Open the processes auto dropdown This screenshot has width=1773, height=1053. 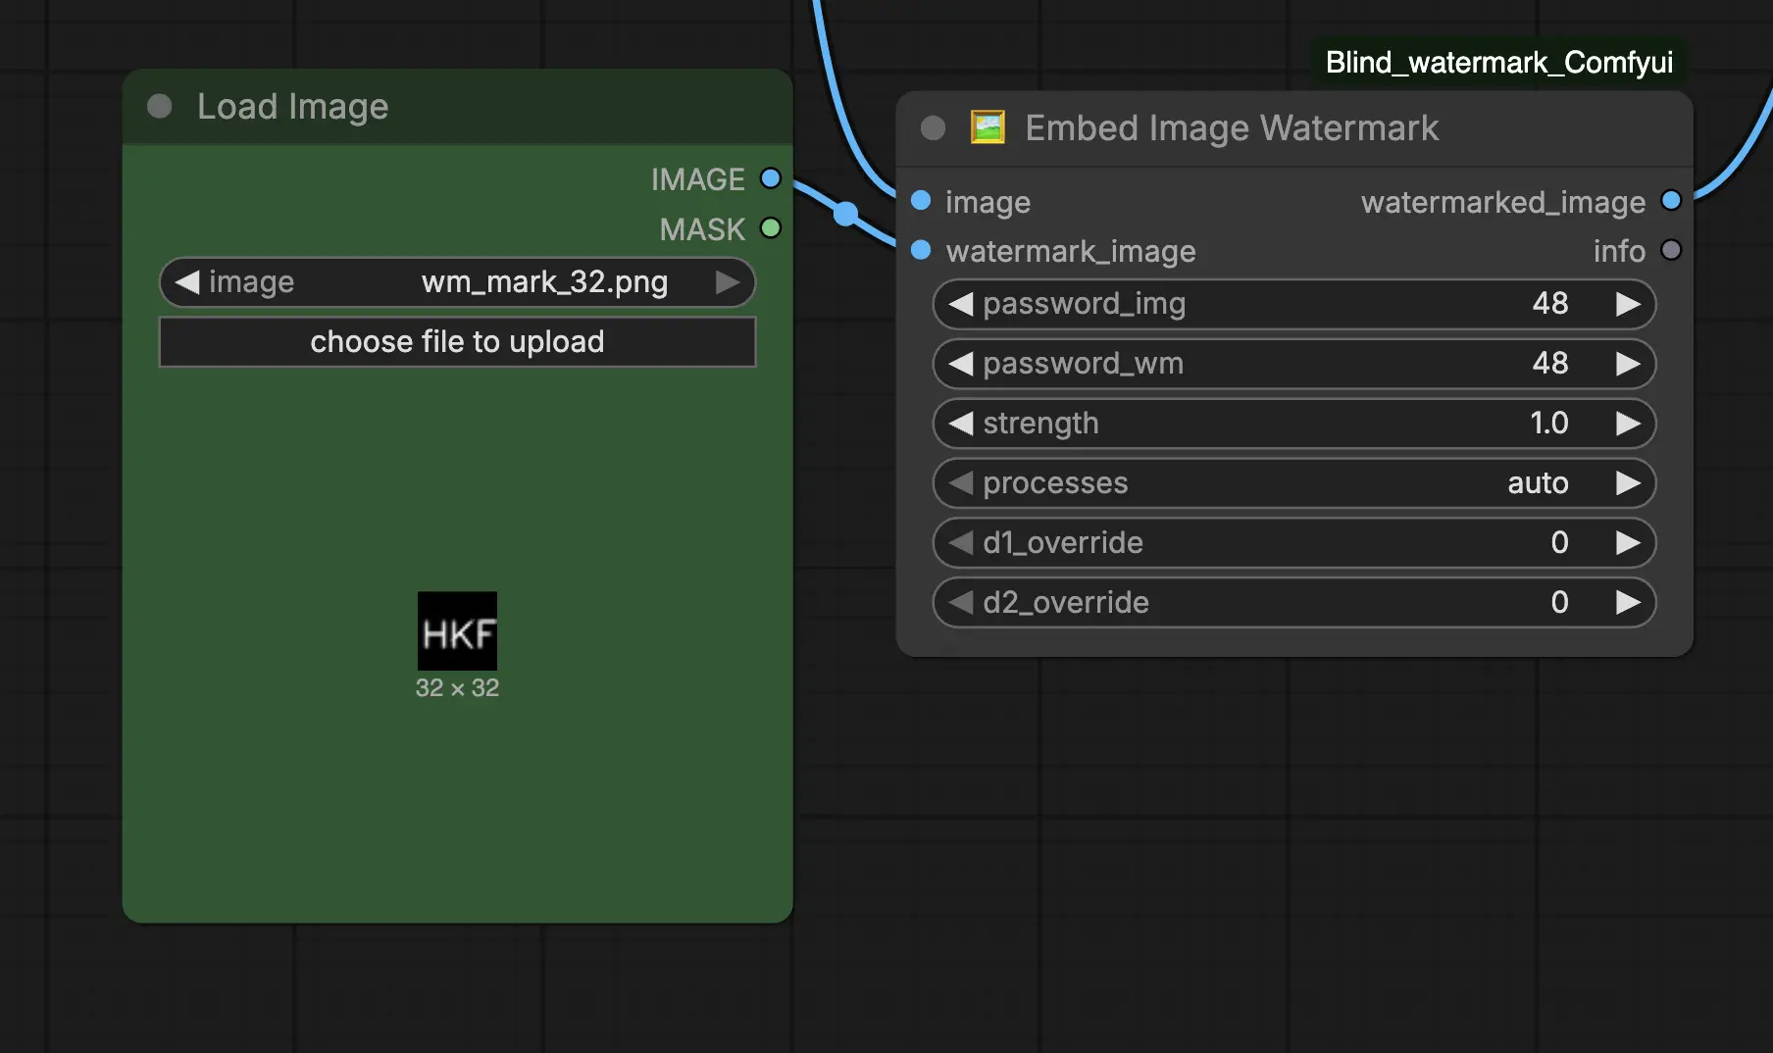[x=1294, y=483]
